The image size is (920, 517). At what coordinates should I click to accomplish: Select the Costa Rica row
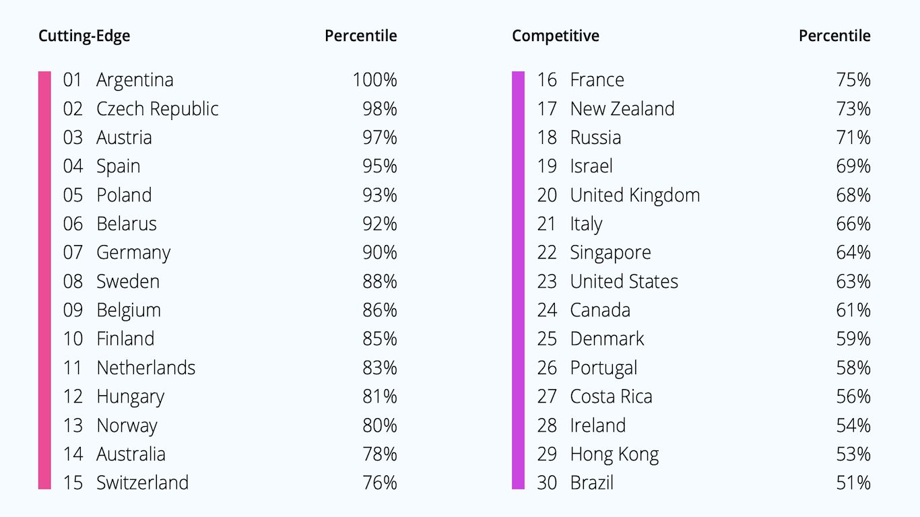pos(704,397)
